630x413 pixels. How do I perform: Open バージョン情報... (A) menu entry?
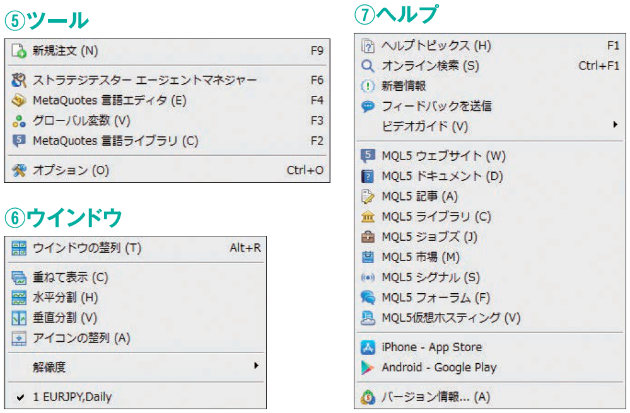tap(490, 397)
